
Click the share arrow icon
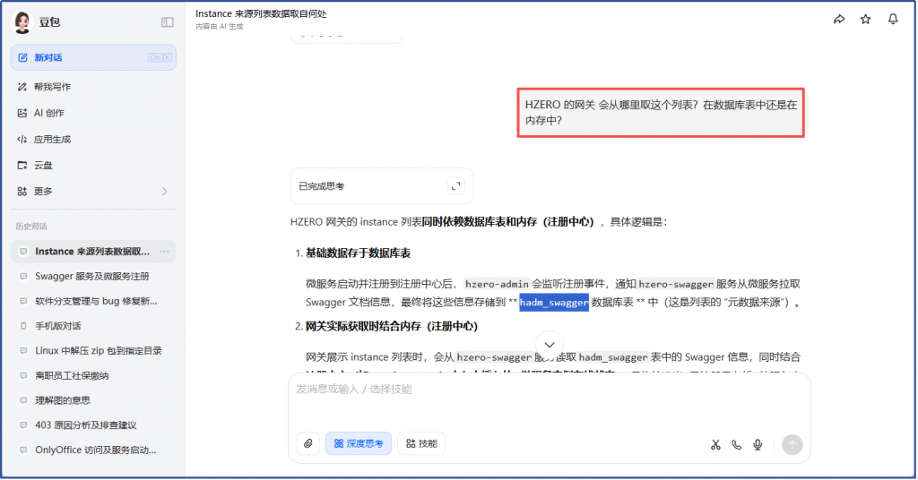(839, 19)
